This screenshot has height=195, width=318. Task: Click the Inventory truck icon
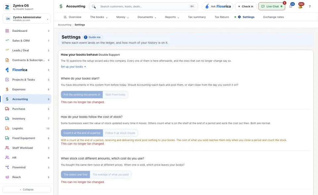pos(7,119)
